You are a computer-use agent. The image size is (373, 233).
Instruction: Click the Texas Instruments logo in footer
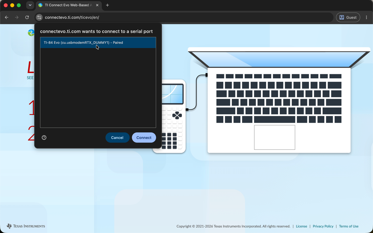click(x=26, y=226)
